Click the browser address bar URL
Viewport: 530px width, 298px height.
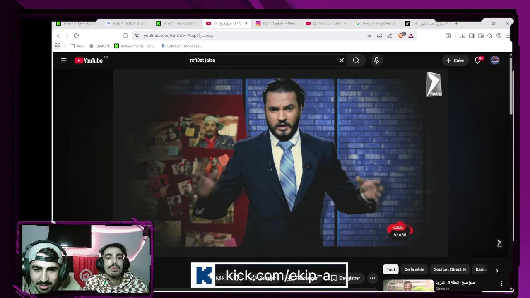pos(178,36)
